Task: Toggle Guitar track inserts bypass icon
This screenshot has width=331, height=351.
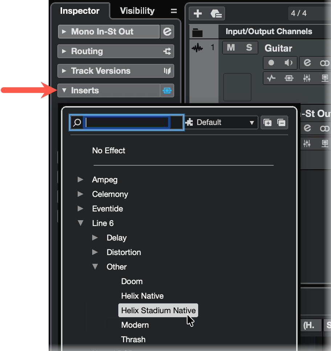Action: (289, 78)
